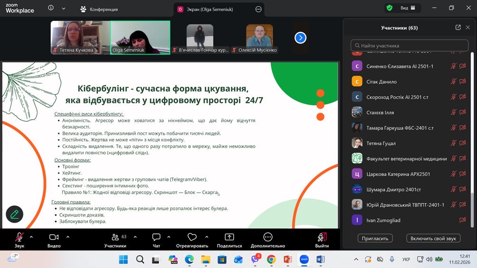Click the Share screen icon
This screenshot has width=477, height=268.
pyautogui.click(x=229, y=237)
